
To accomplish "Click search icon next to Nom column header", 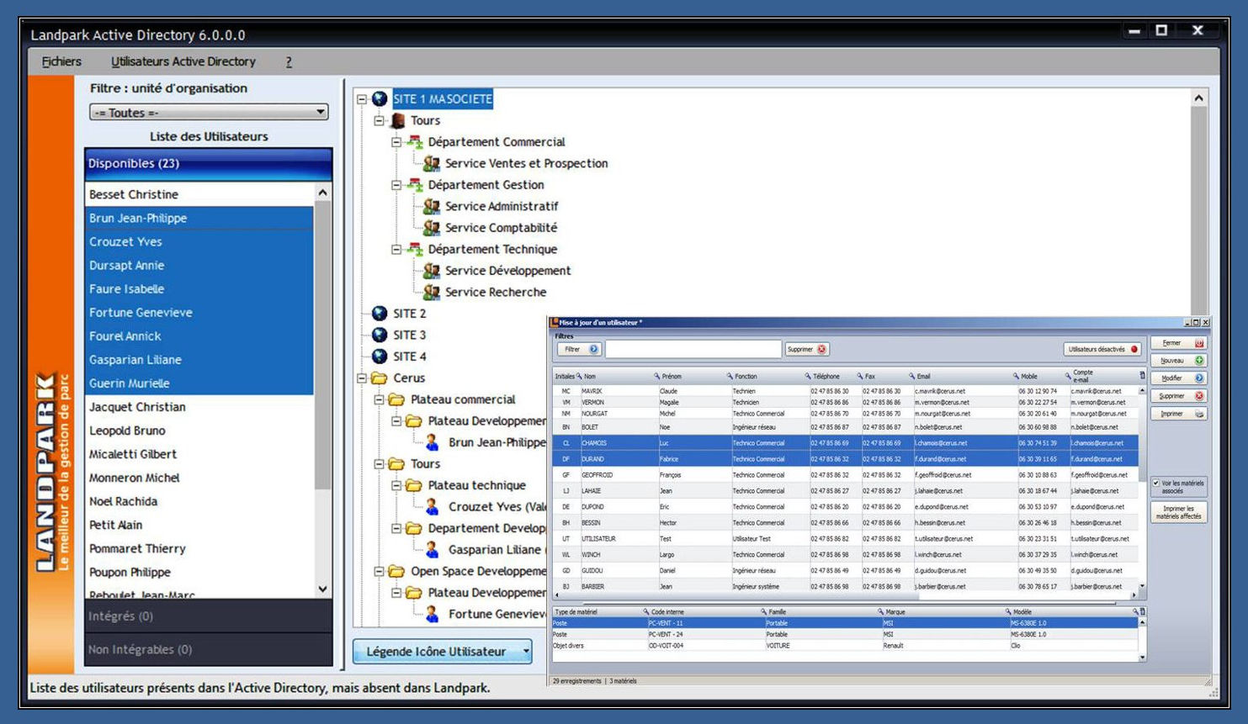I will [580, 376].
